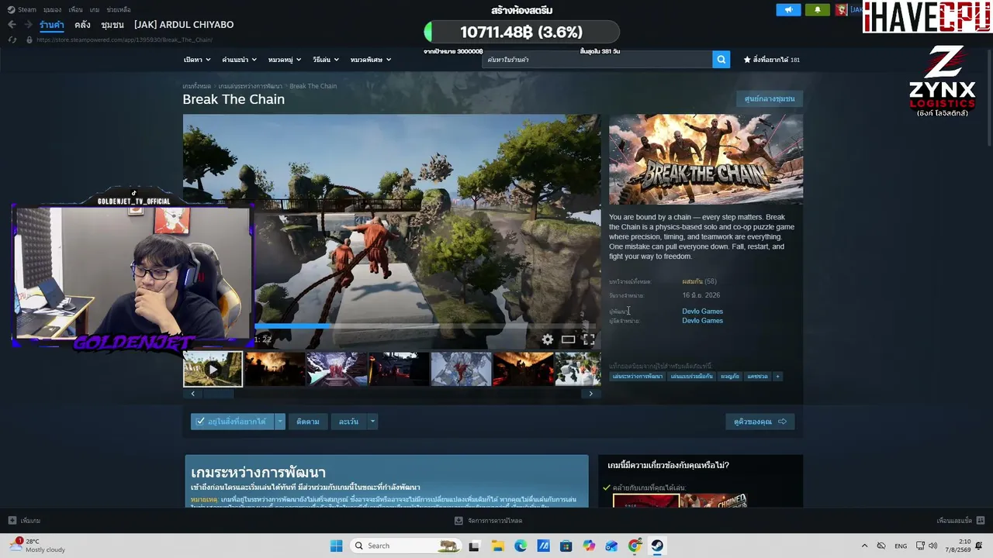Click the plus icon to add game

pos(12,521)
